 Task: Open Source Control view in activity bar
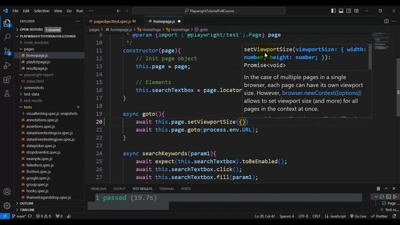[7, 51]
